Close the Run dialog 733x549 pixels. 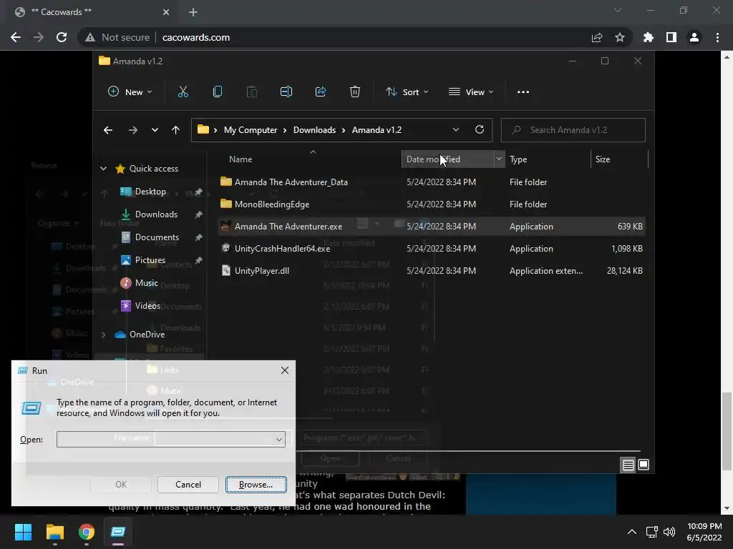(285, 371)
